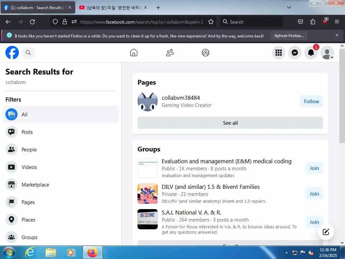Image resolution: width=345 pixels, height=259 pixels.
Task: Select the Marketplace filter
Action: pos(61,184)
